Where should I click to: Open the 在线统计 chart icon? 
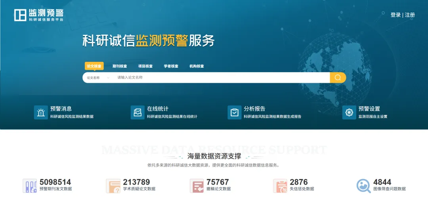point(138,113)
